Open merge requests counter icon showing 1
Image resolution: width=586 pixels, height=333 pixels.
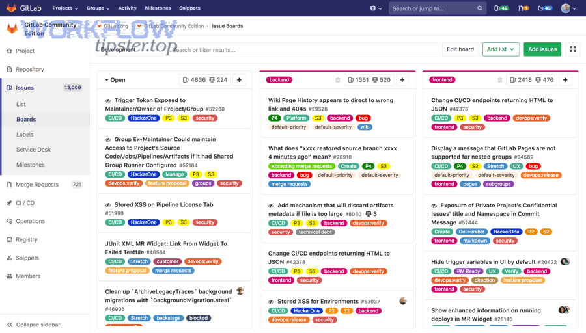[x=523, y=8]
